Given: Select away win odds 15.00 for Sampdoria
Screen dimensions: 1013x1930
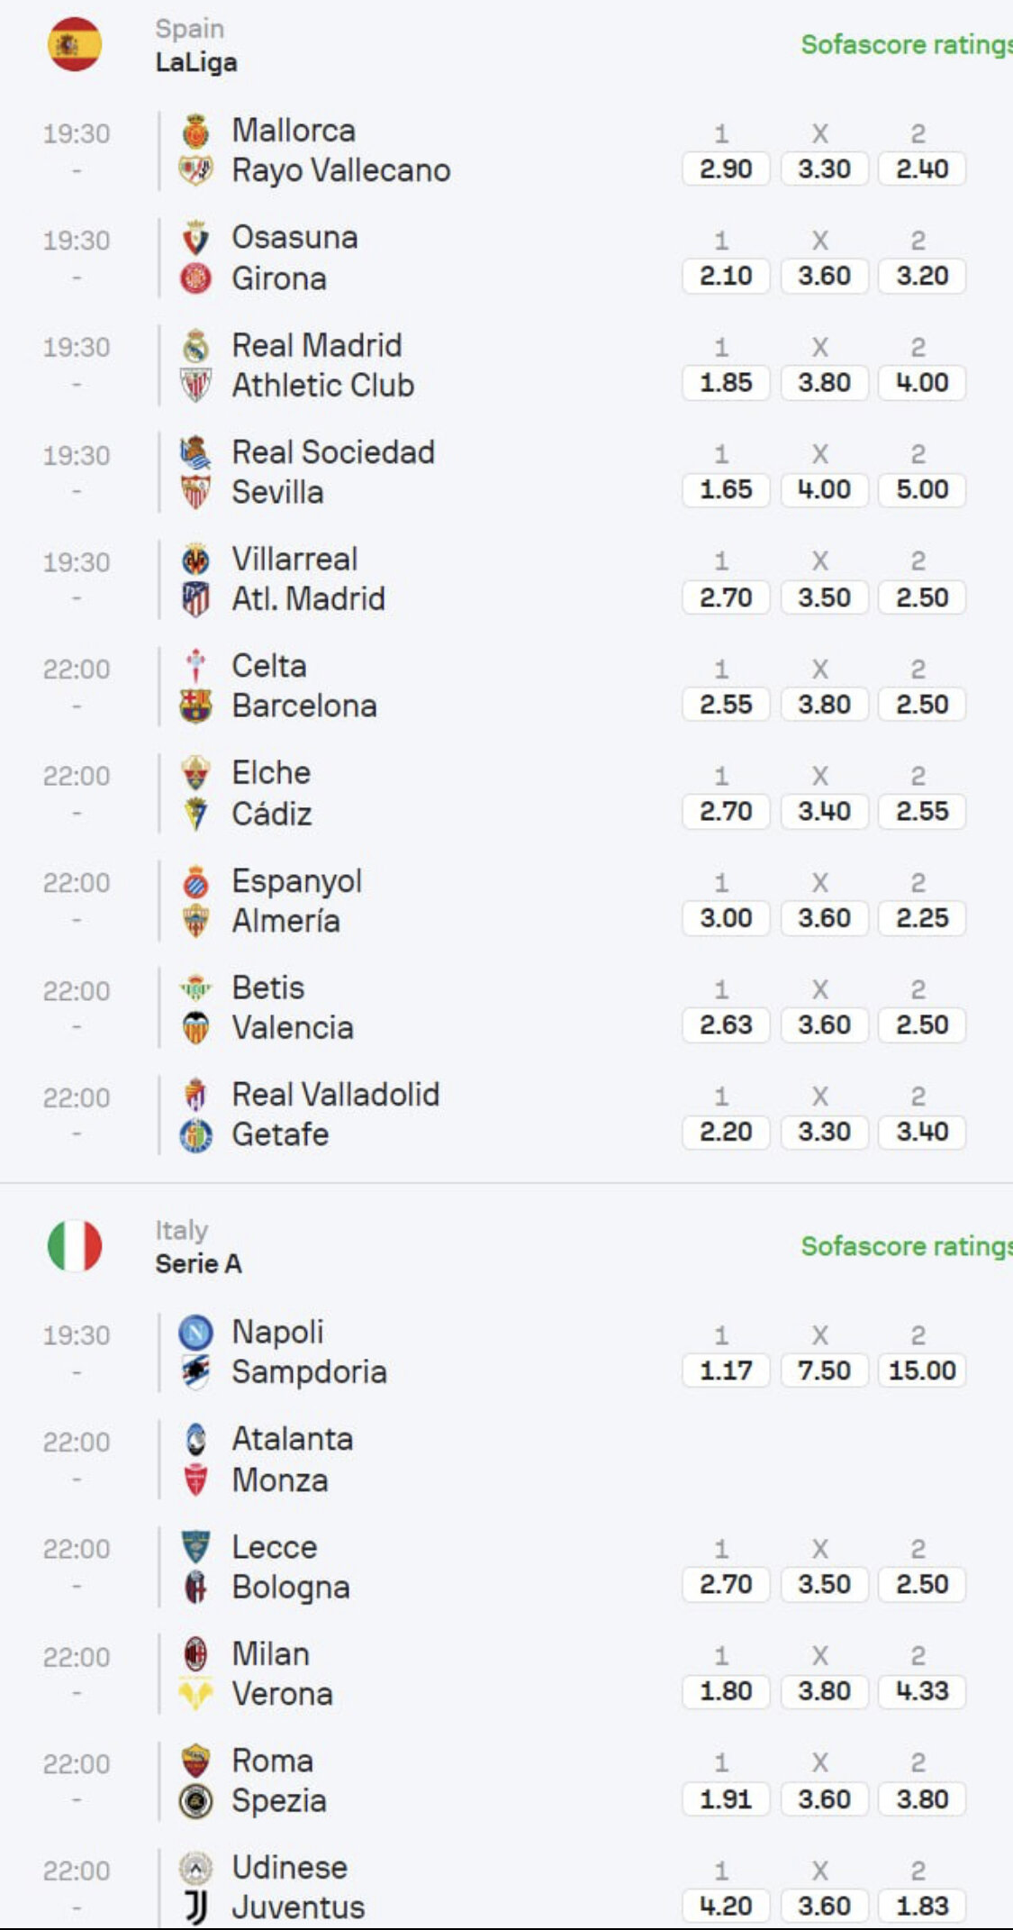Looking at the screenshot, I should point(922,1370).
